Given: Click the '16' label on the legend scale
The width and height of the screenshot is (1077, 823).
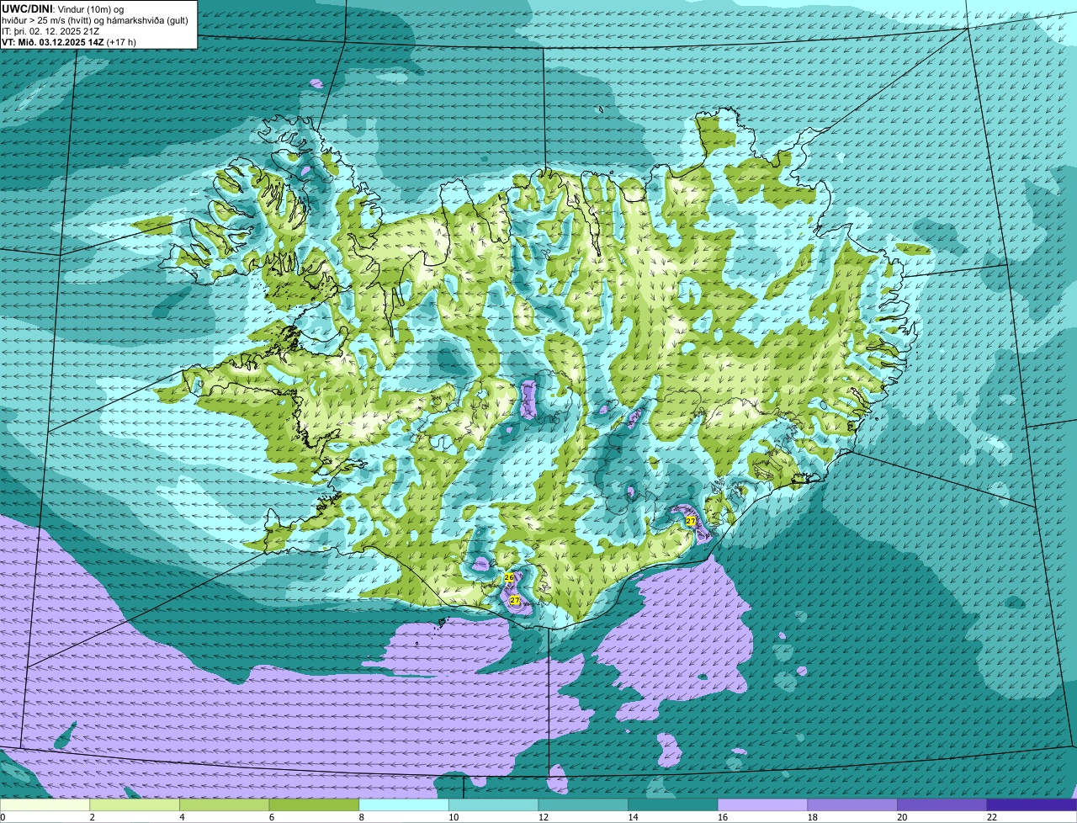Looking at the screenshot, I should [x=722, y=817].
